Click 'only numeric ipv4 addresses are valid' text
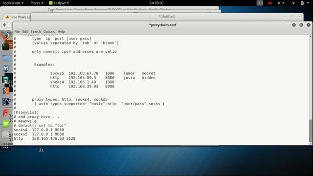This screenshot has width=313, height=176. (x=74, y=52)
